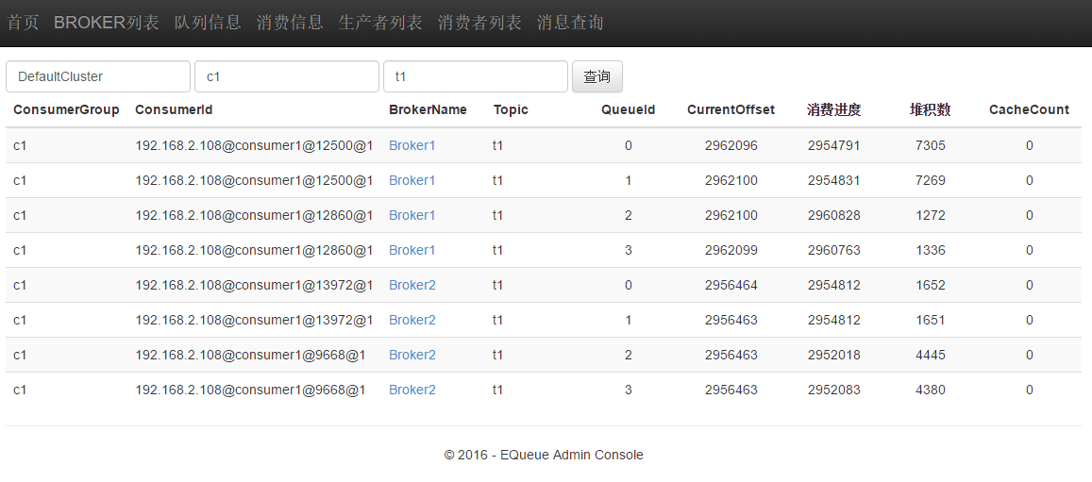Select the 消费进度 value 2952083
The width and height of the screenshot is (1092, 482).
point(834,390)
